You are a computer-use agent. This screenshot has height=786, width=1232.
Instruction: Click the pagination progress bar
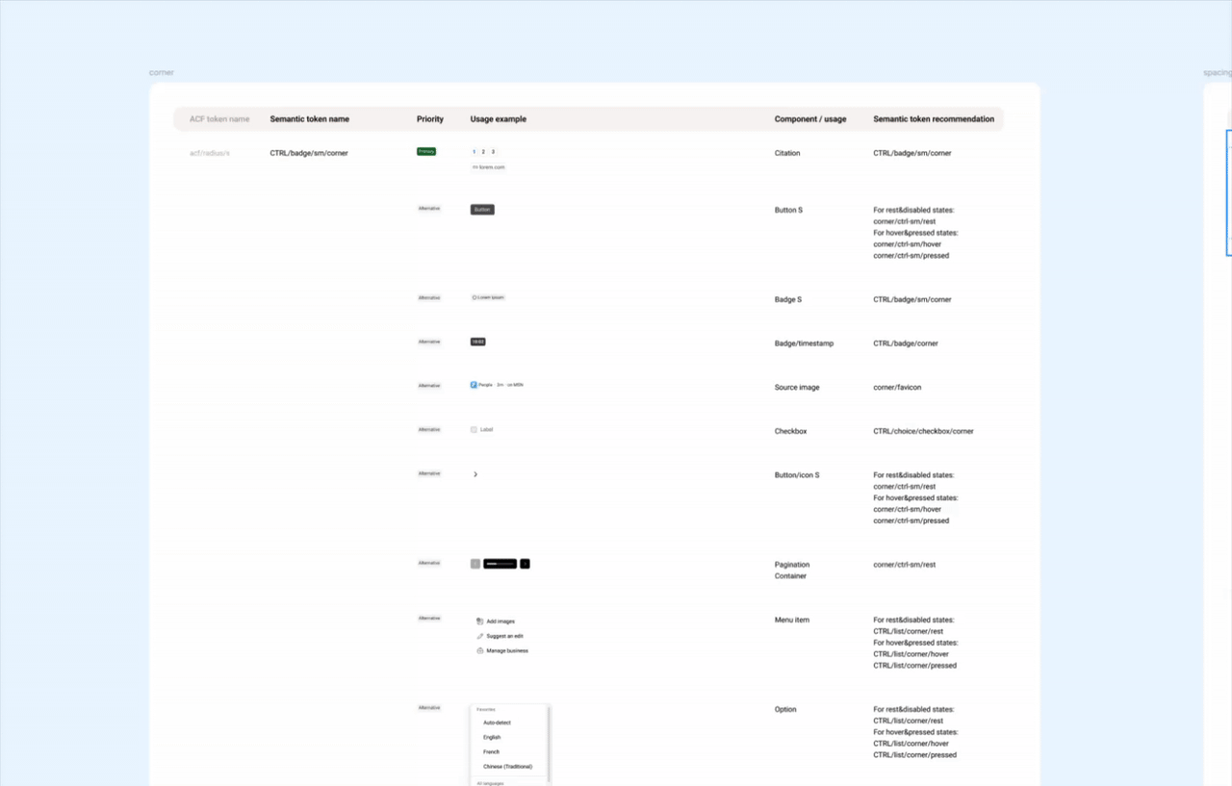[500, 564]
